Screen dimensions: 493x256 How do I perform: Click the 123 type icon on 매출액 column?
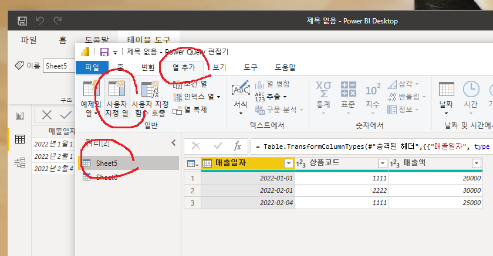point(395,163)
